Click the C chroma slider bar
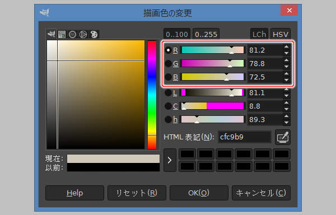The image size is (336, 215). pyautogui.click(x=213, y=106)
